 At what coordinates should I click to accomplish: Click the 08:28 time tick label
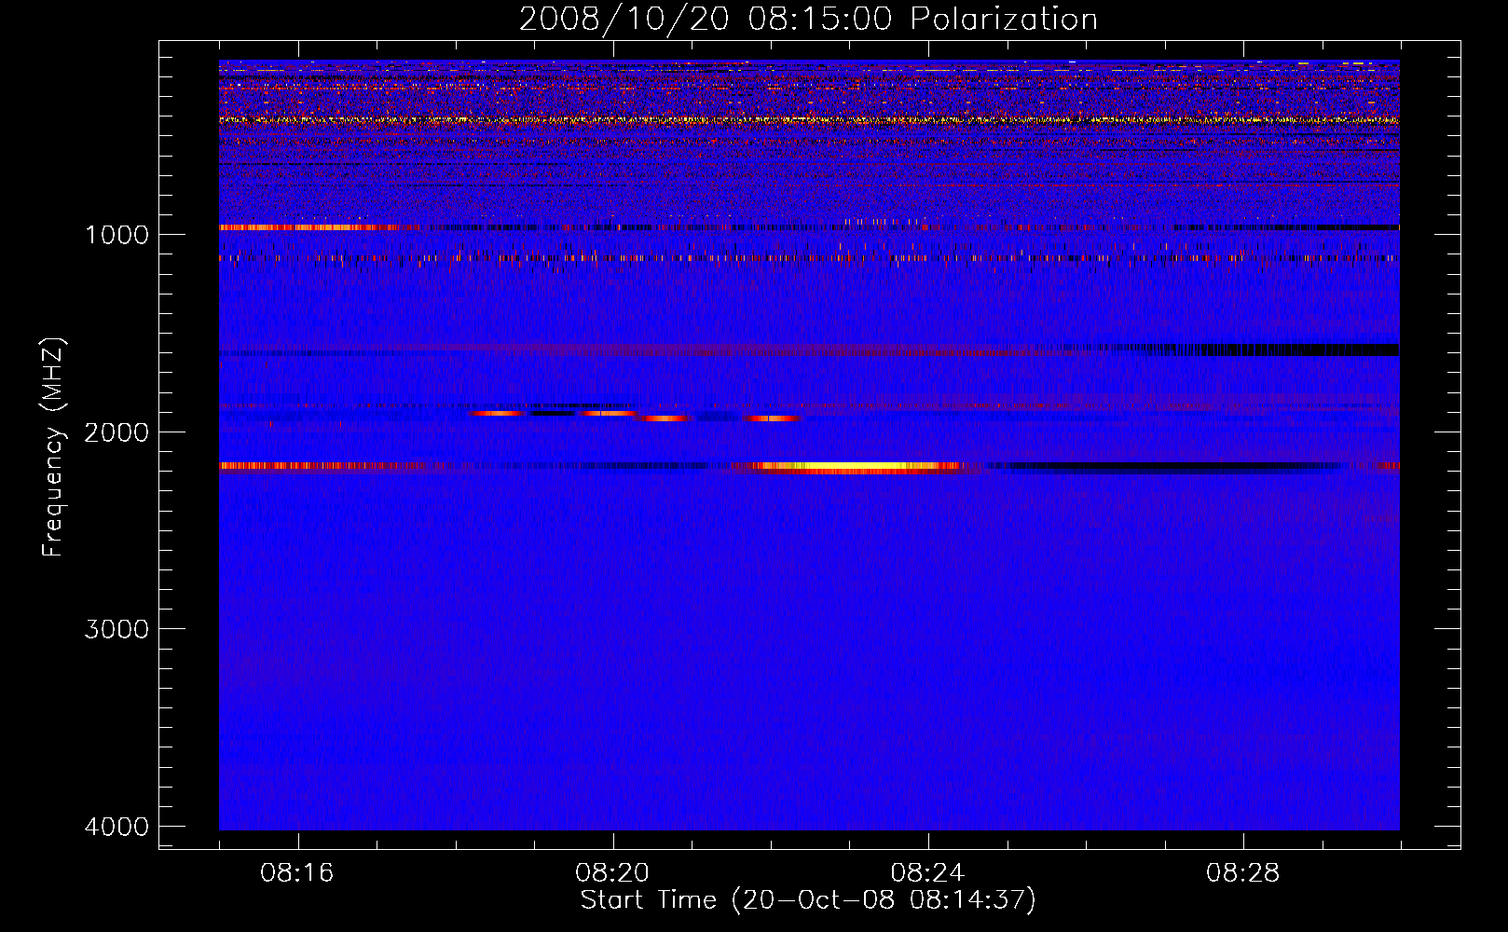[x=1242, y=873]
